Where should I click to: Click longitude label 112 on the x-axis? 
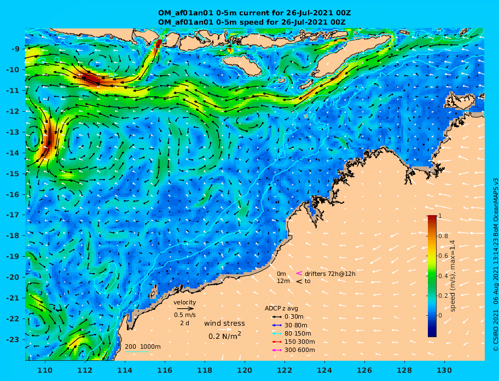[85, 370]
